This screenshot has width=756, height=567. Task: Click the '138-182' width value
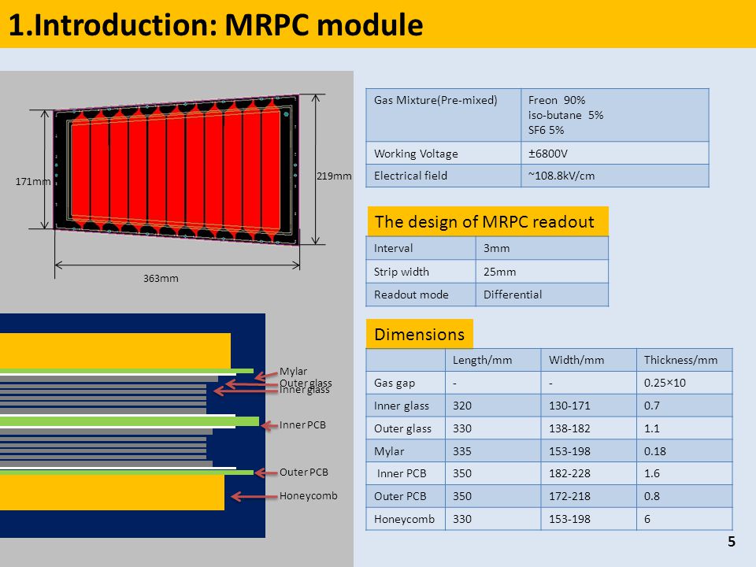[x=569, y=428]
